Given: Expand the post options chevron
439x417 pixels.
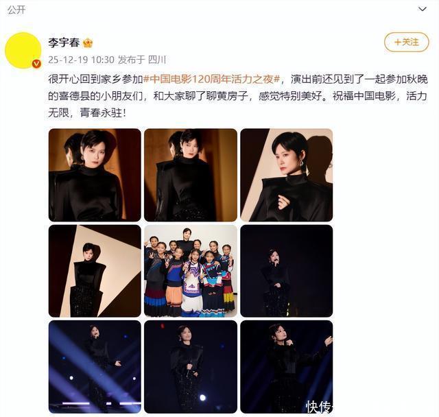Looking at the screenshot, I should point(423,9).
